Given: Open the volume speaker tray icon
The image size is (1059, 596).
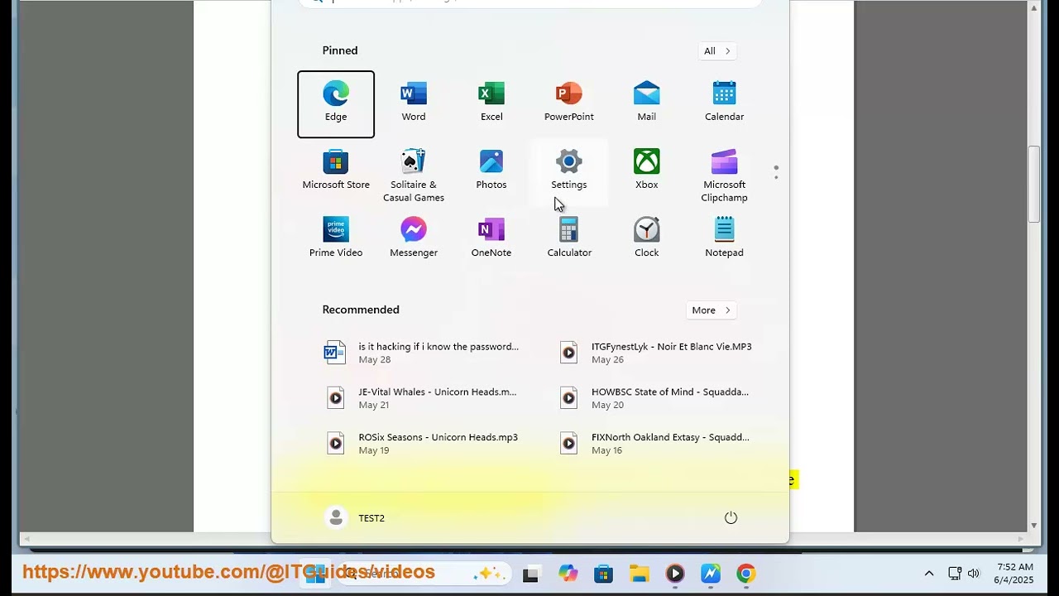Looking at the screenshot, I should 974,574.
